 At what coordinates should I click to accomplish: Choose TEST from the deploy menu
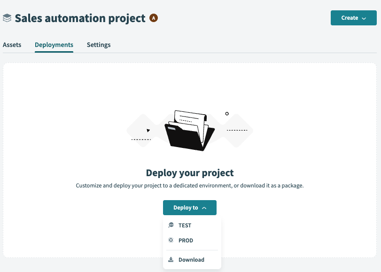click(x=185, y=225)
